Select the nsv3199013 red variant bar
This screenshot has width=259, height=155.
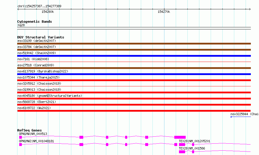click(134, 92)
